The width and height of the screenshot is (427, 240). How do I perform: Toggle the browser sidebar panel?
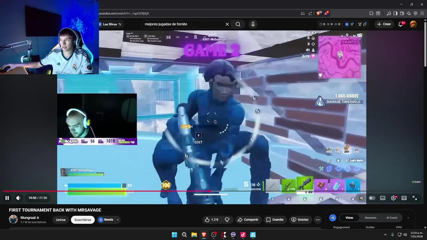[395, 13]
